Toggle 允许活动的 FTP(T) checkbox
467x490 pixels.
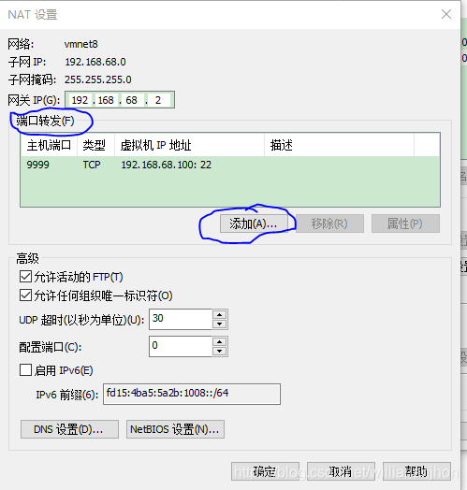click(x=25, y=277)
